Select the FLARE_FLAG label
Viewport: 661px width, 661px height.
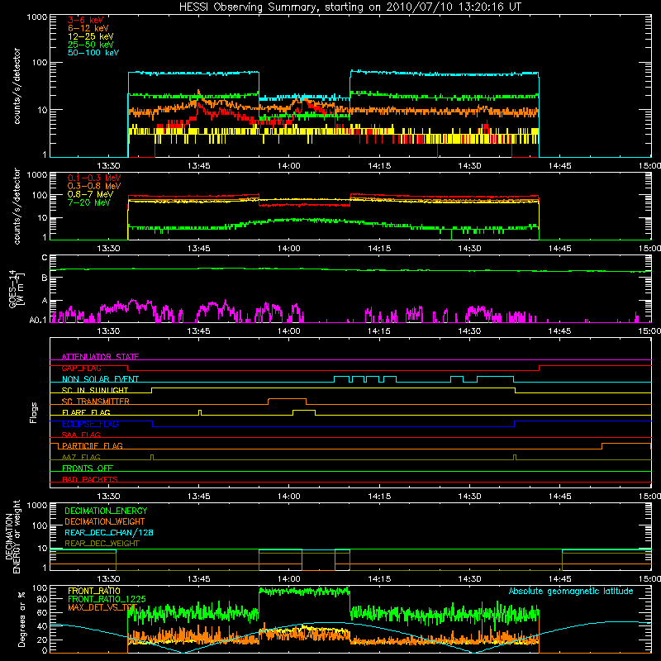(x=86, y=412)
